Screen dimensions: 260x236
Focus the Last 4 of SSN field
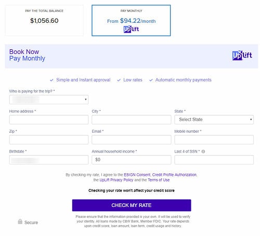click(x=214, y=160)
